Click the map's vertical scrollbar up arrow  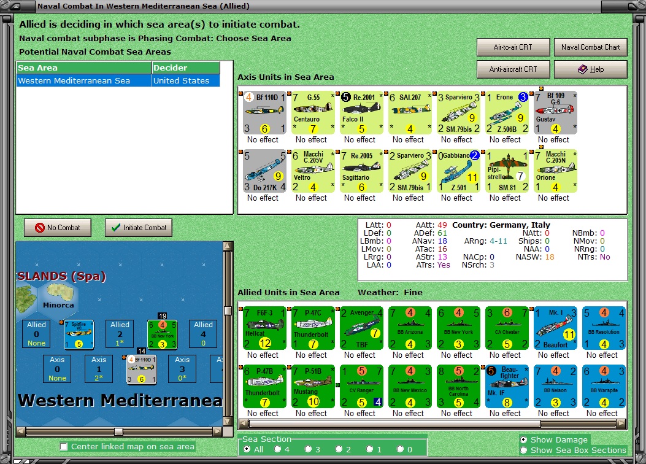click(x=228, y=246)
